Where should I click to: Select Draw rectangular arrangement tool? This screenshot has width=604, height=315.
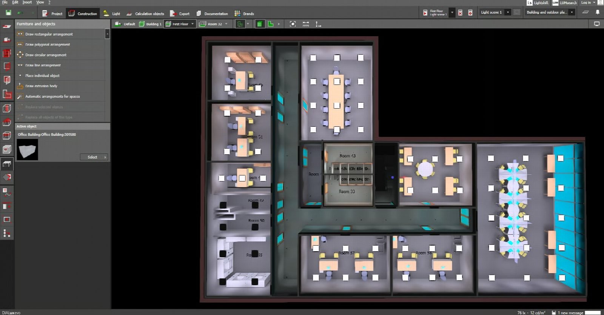60,34
